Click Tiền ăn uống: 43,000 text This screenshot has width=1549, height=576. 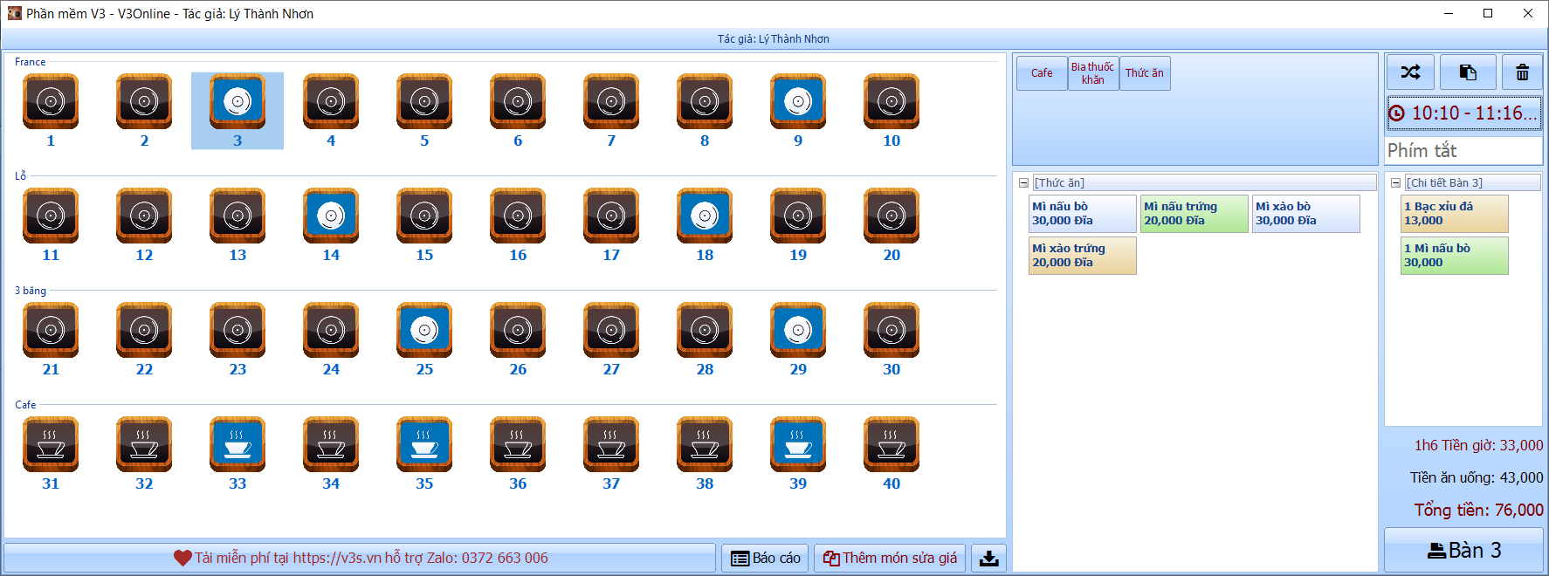(1477, 477)
